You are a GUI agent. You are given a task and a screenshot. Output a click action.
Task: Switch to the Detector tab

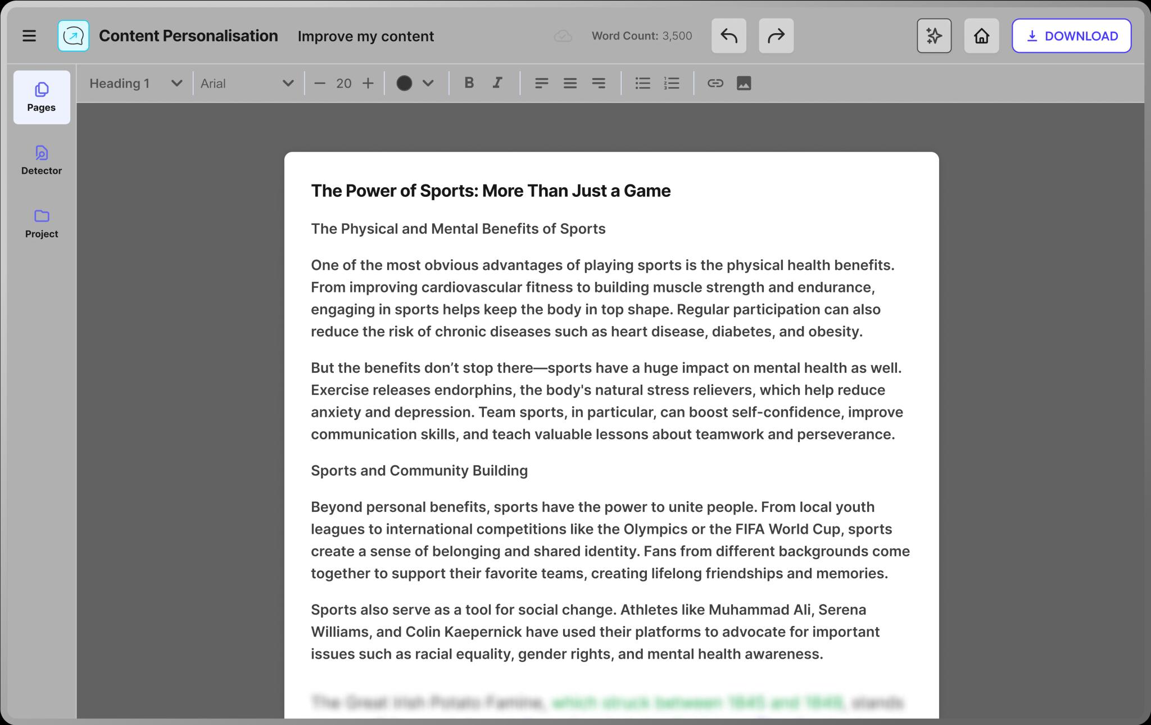[x=42, y=160]
